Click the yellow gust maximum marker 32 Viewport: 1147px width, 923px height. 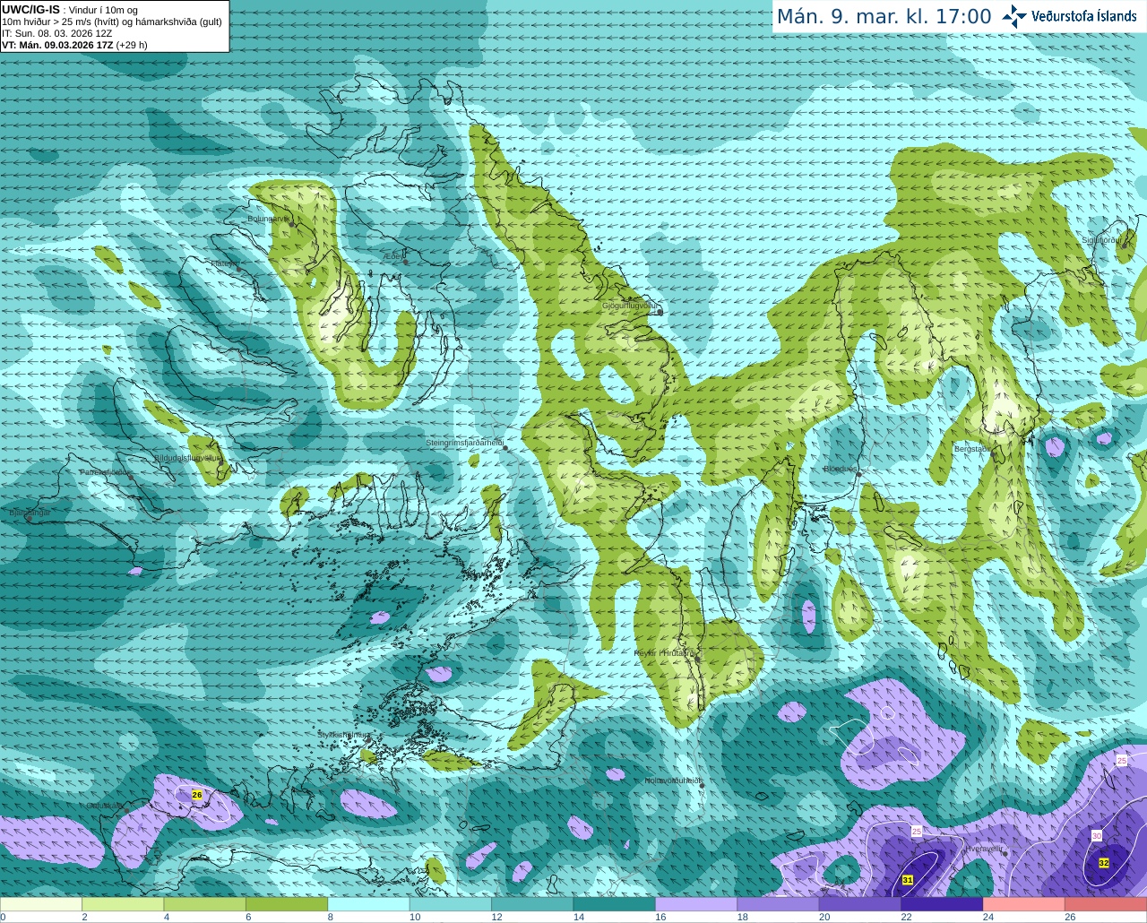1104,863
